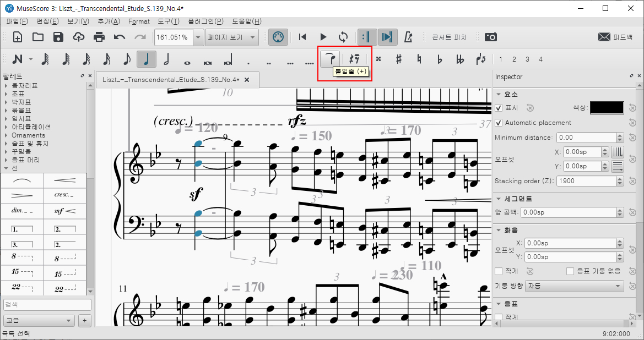644x340 pixels.
Task: Toggle the 표시 visible checkbox
Action: click(x=499, y=108)
